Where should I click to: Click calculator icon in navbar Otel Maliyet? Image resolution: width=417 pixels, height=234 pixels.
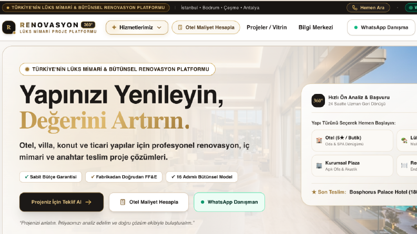180,27
